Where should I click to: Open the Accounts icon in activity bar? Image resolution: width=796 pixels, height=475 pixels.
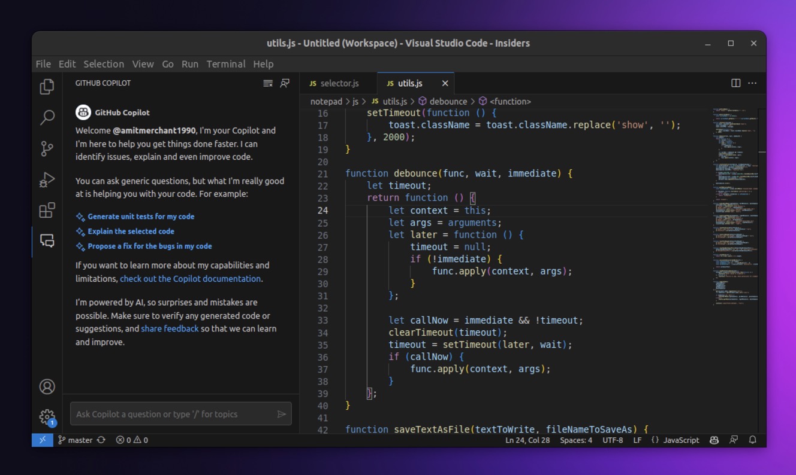(47, 386)
